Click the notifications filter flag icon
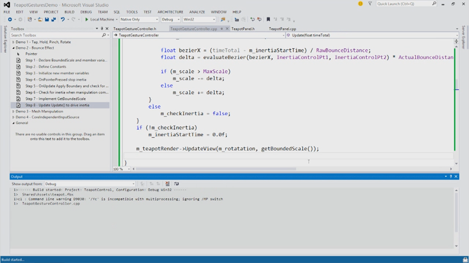This screenshot has width=469, height=263. 370,4
